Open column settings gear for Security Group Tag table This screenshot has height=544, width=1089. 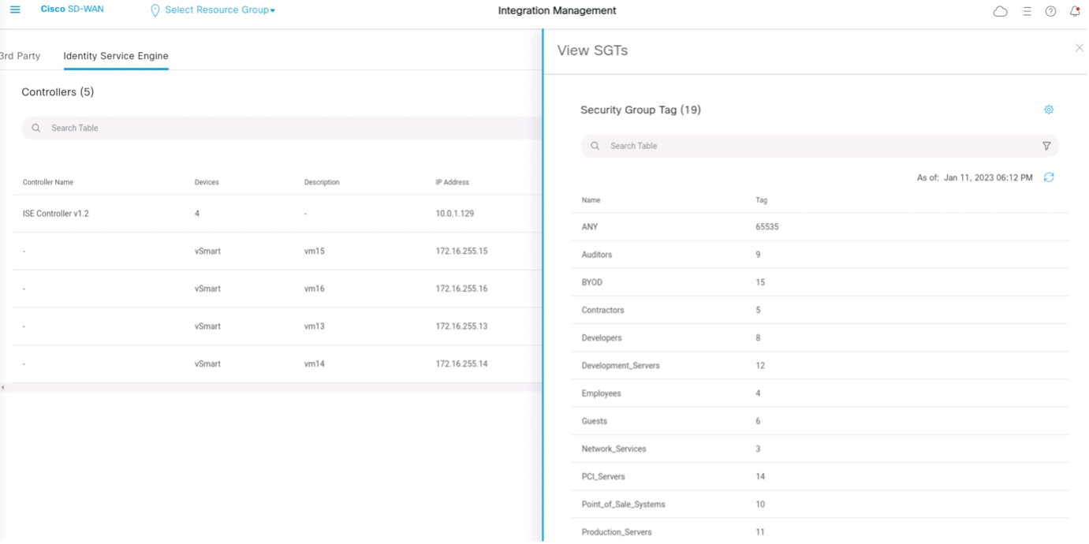(1048, 109)
